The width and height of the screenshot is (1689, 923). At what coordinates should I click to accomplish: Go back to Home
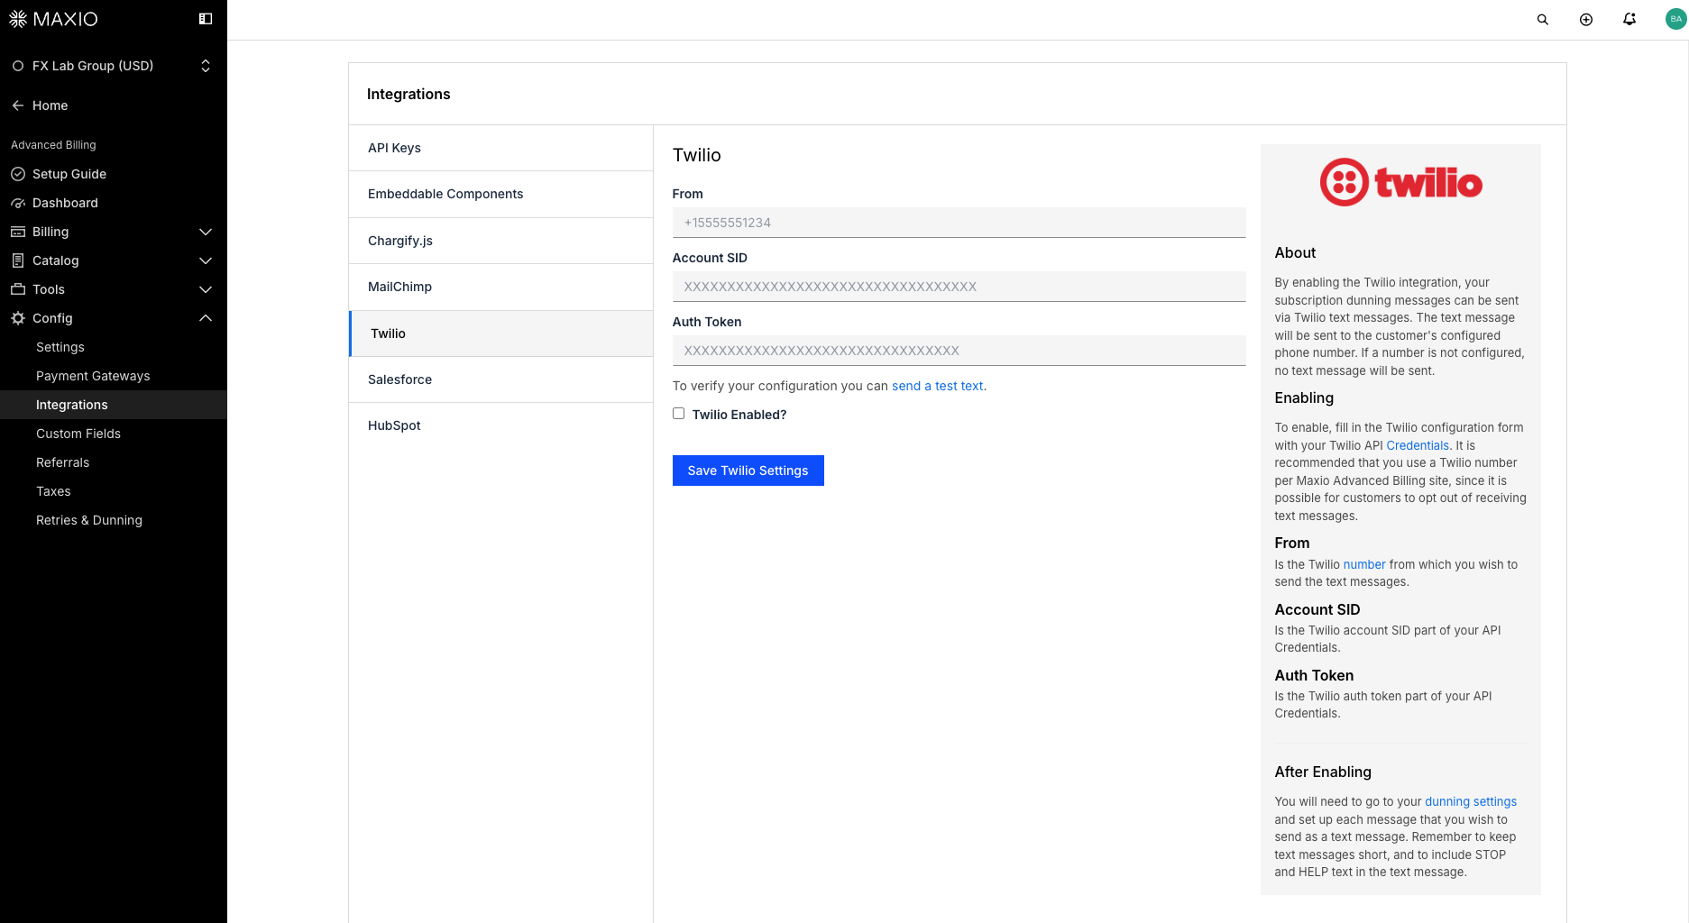click(50, 105)
